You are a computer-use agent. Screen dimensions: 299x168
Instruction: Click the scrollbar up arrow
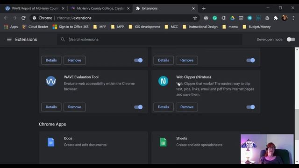click(x=297, y=49)
